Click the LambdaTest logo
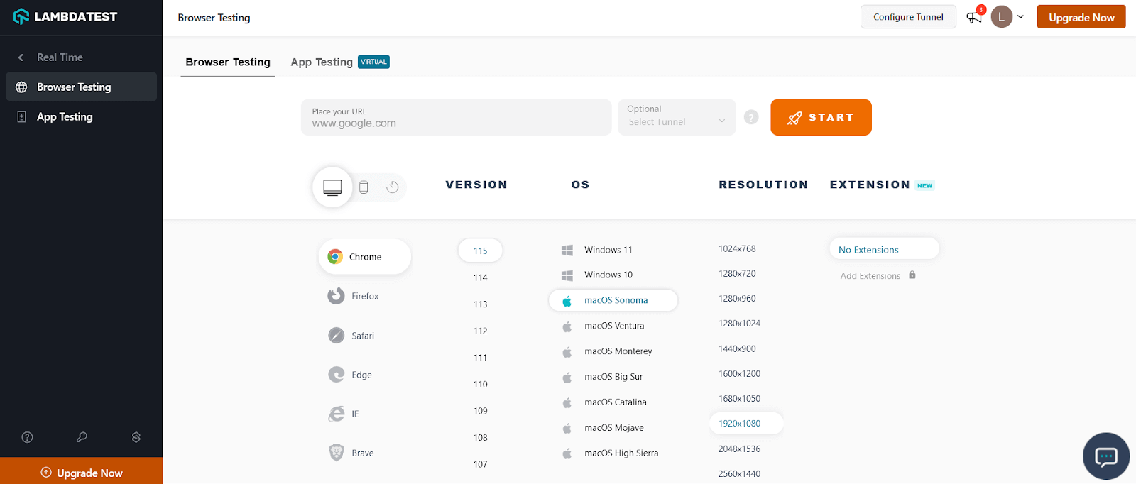Screen dimensions: 1136x484 pyautogui.click(x=65, y=16)
